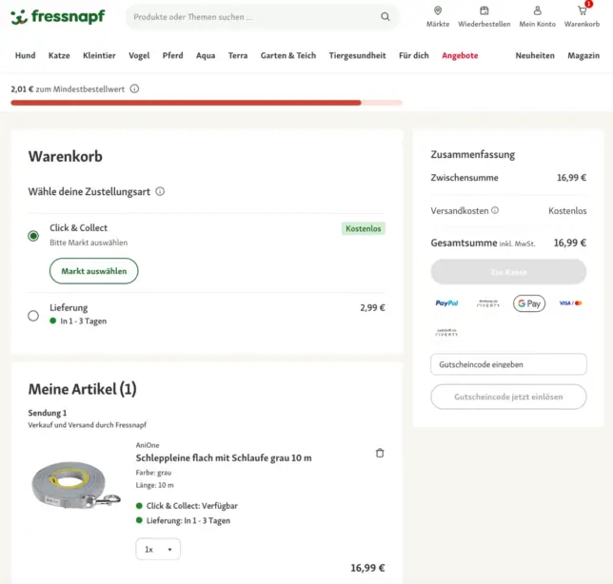Viewport: 613px width, 584px height.
Task: Click the Google Pay logo
Action: 529,303
